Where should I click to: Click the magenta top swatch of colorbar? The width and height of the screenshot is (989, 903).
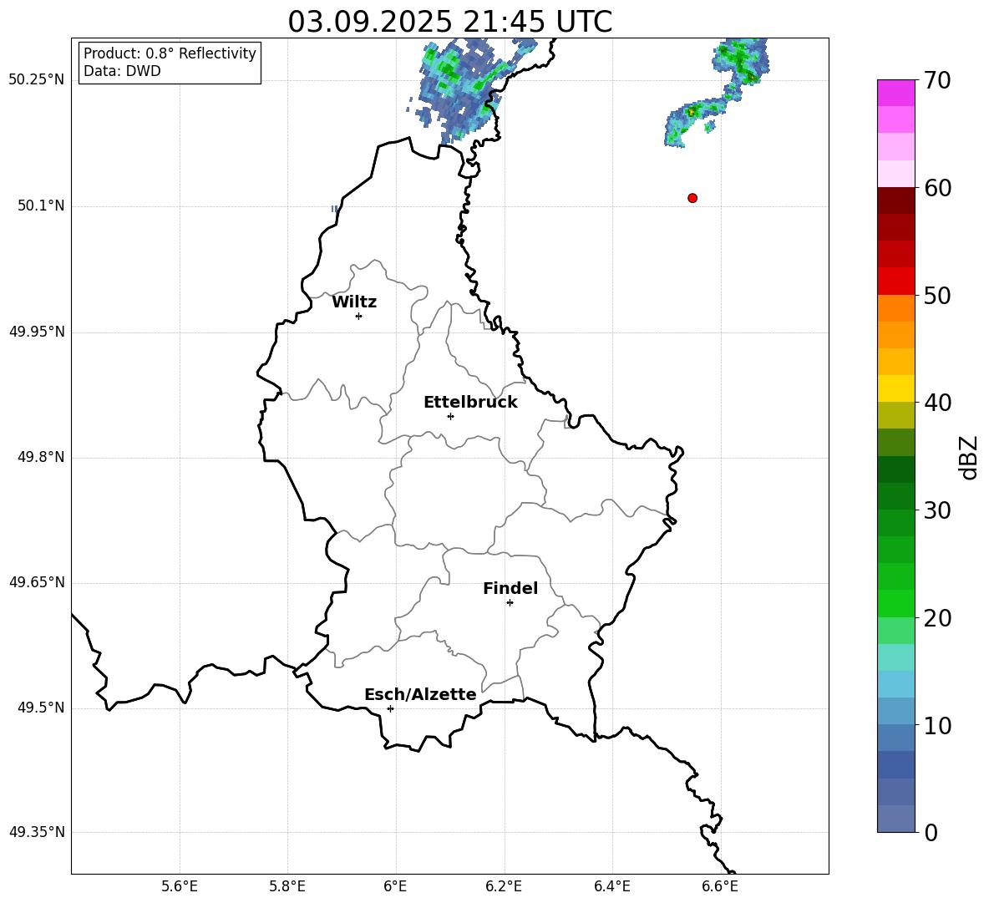(895, 93)
